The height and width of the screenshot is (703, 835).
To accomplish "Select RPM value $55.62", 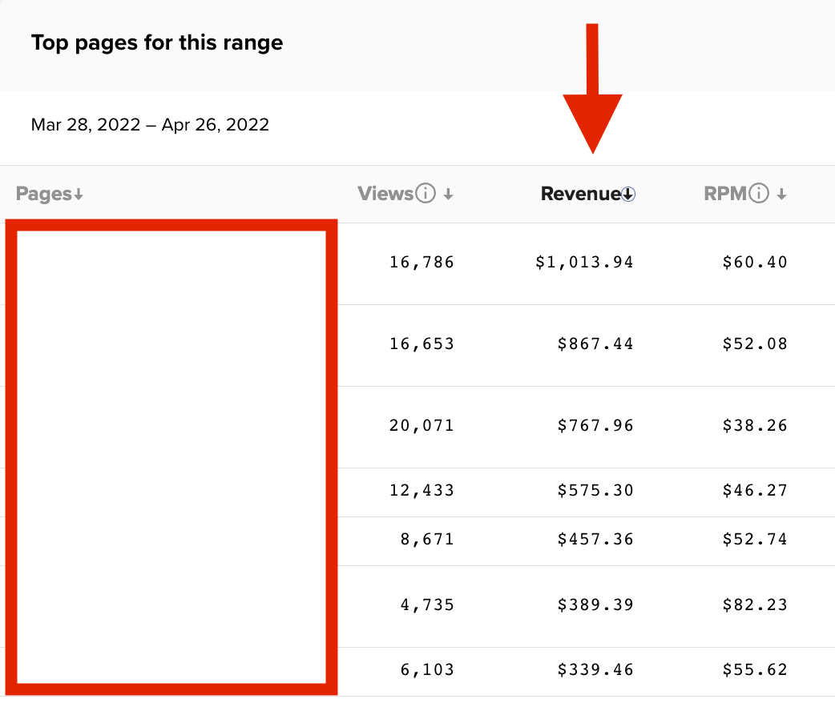I will point(755,669).
